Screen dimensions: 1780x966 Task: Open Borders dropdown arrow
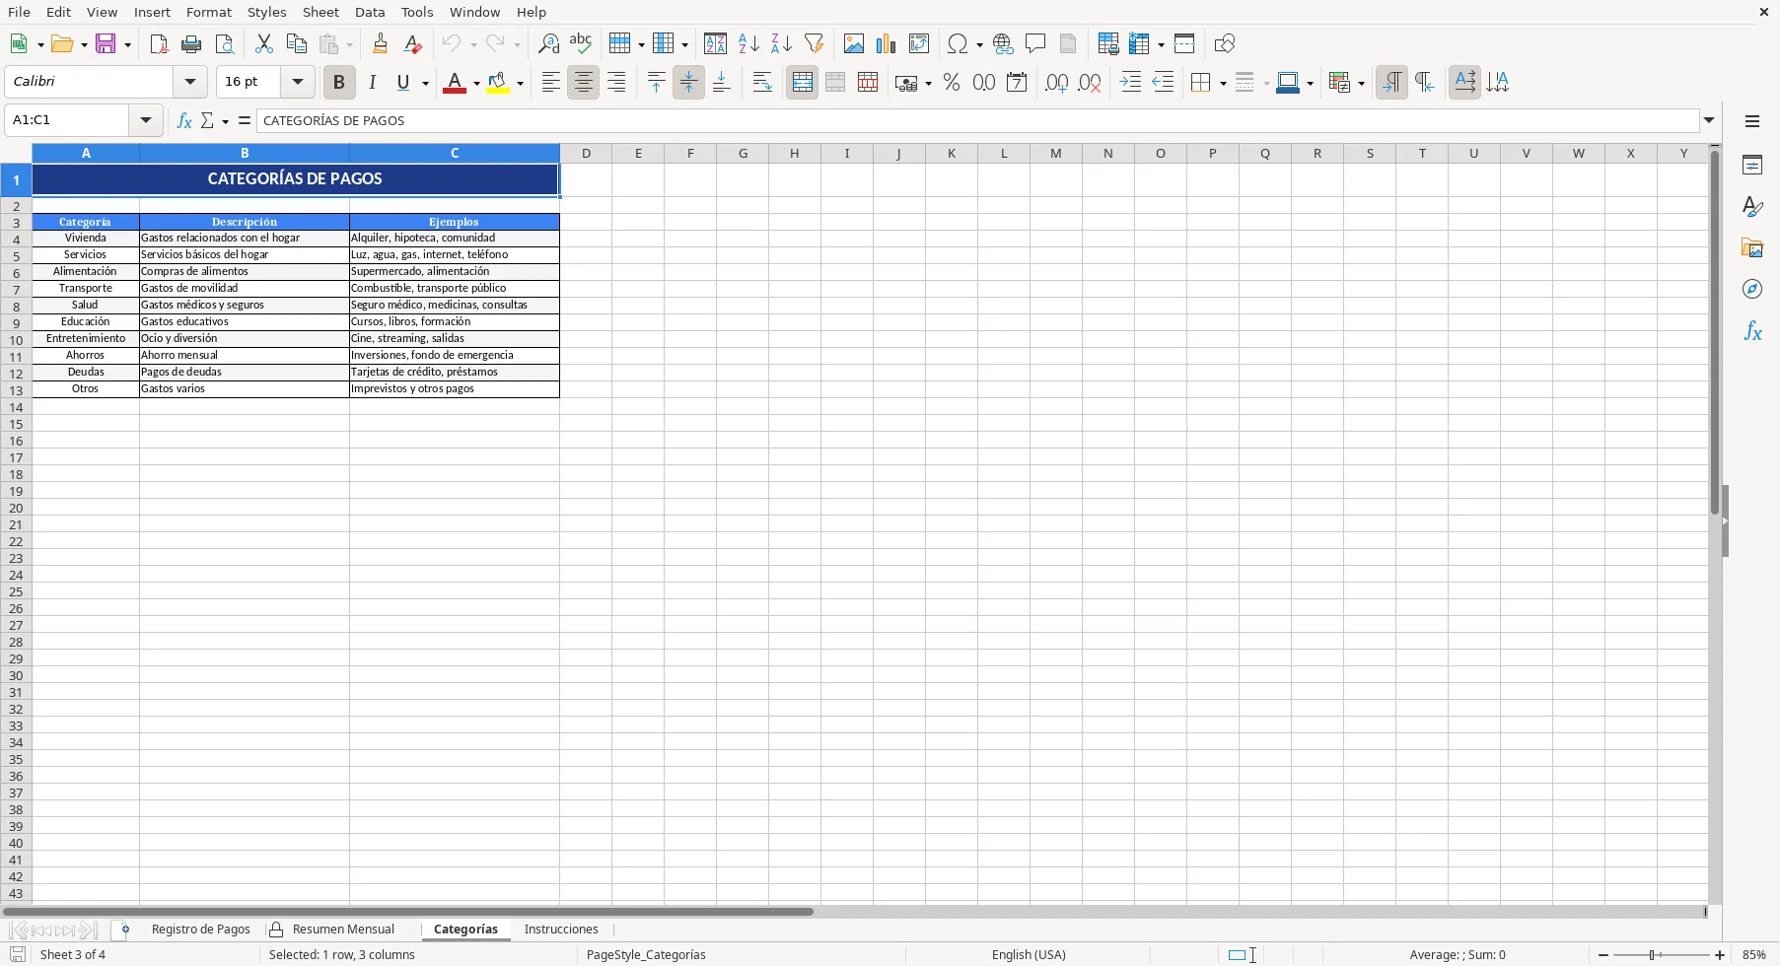1223,83
